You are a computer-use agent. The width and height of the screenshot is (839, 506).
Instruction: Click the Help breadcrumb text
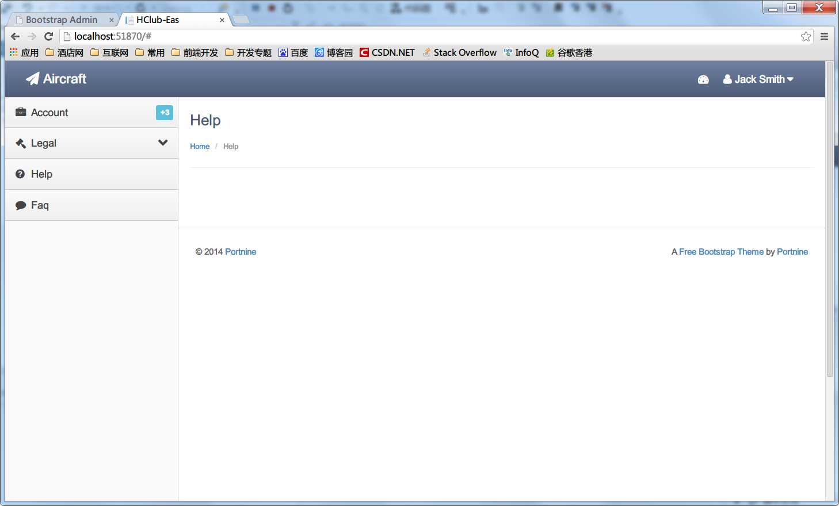(x=231, y=147)
